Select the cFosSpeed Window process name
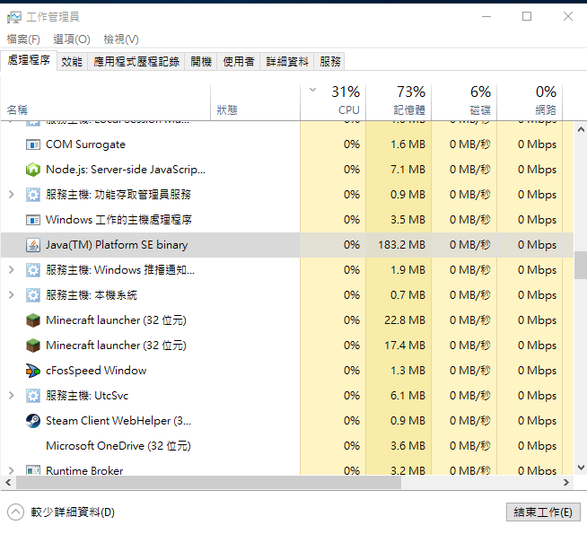This screenshot has height=534, width=587. point(96,371)
